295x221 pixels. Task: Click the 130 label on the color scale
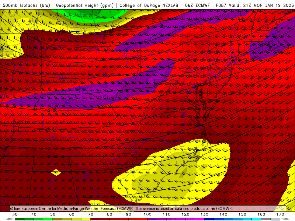coord(205,214)
